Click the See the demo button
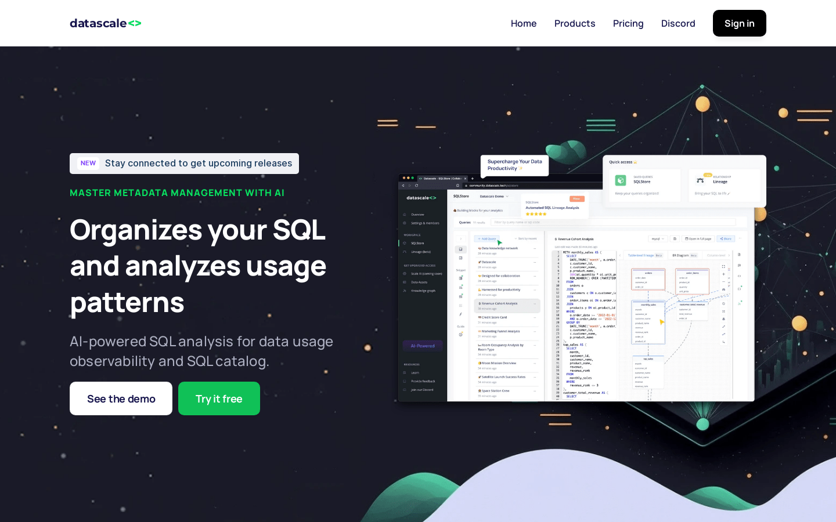 (x=121, y=398)
